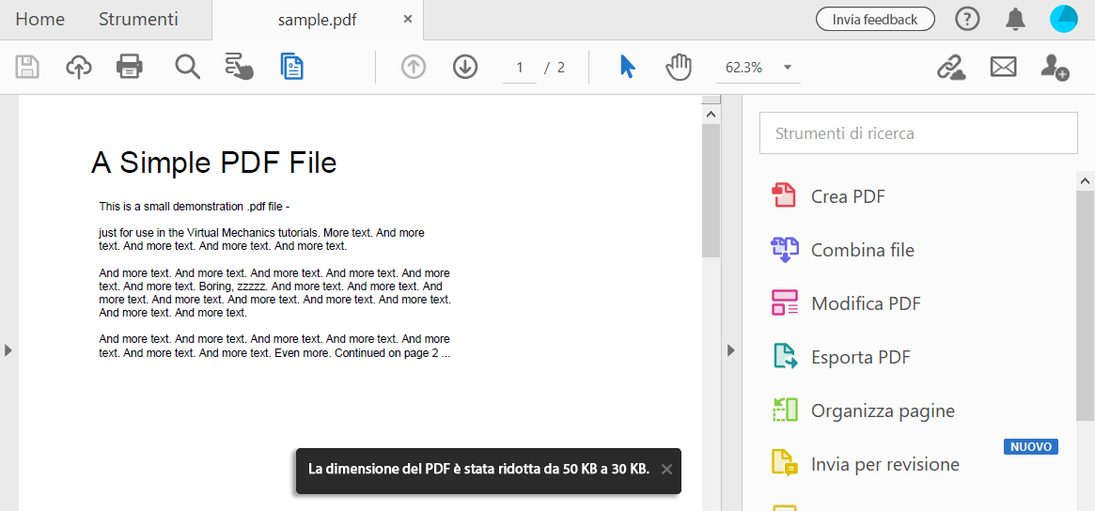
Task: Close the sample.pdf tab
Action: coord(409,20)
